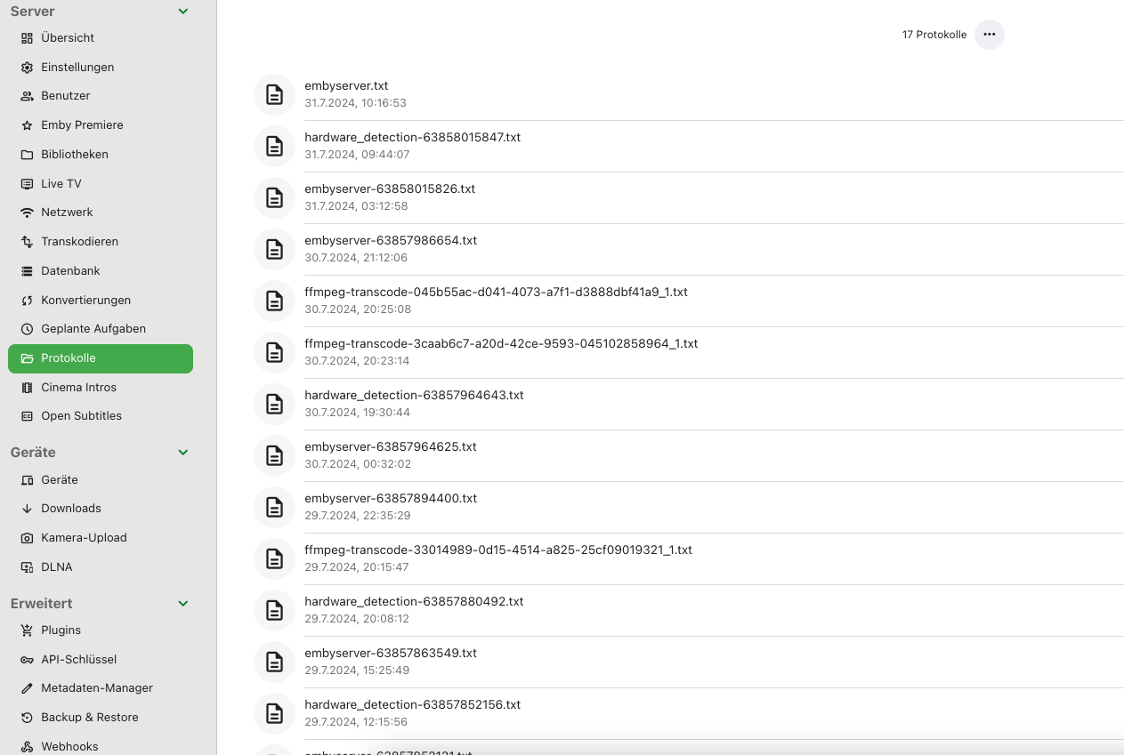Click the API-Schlüssel key icon
This screenshot has height=755, width=1124.
[27, 660]
